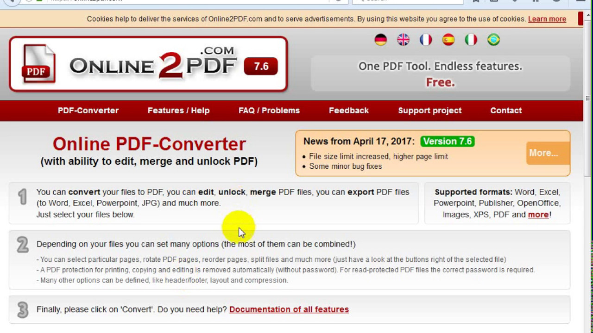Choose the Brazilian flag language icon
This screenshot has width=593, height=333.
click(494, 40)
